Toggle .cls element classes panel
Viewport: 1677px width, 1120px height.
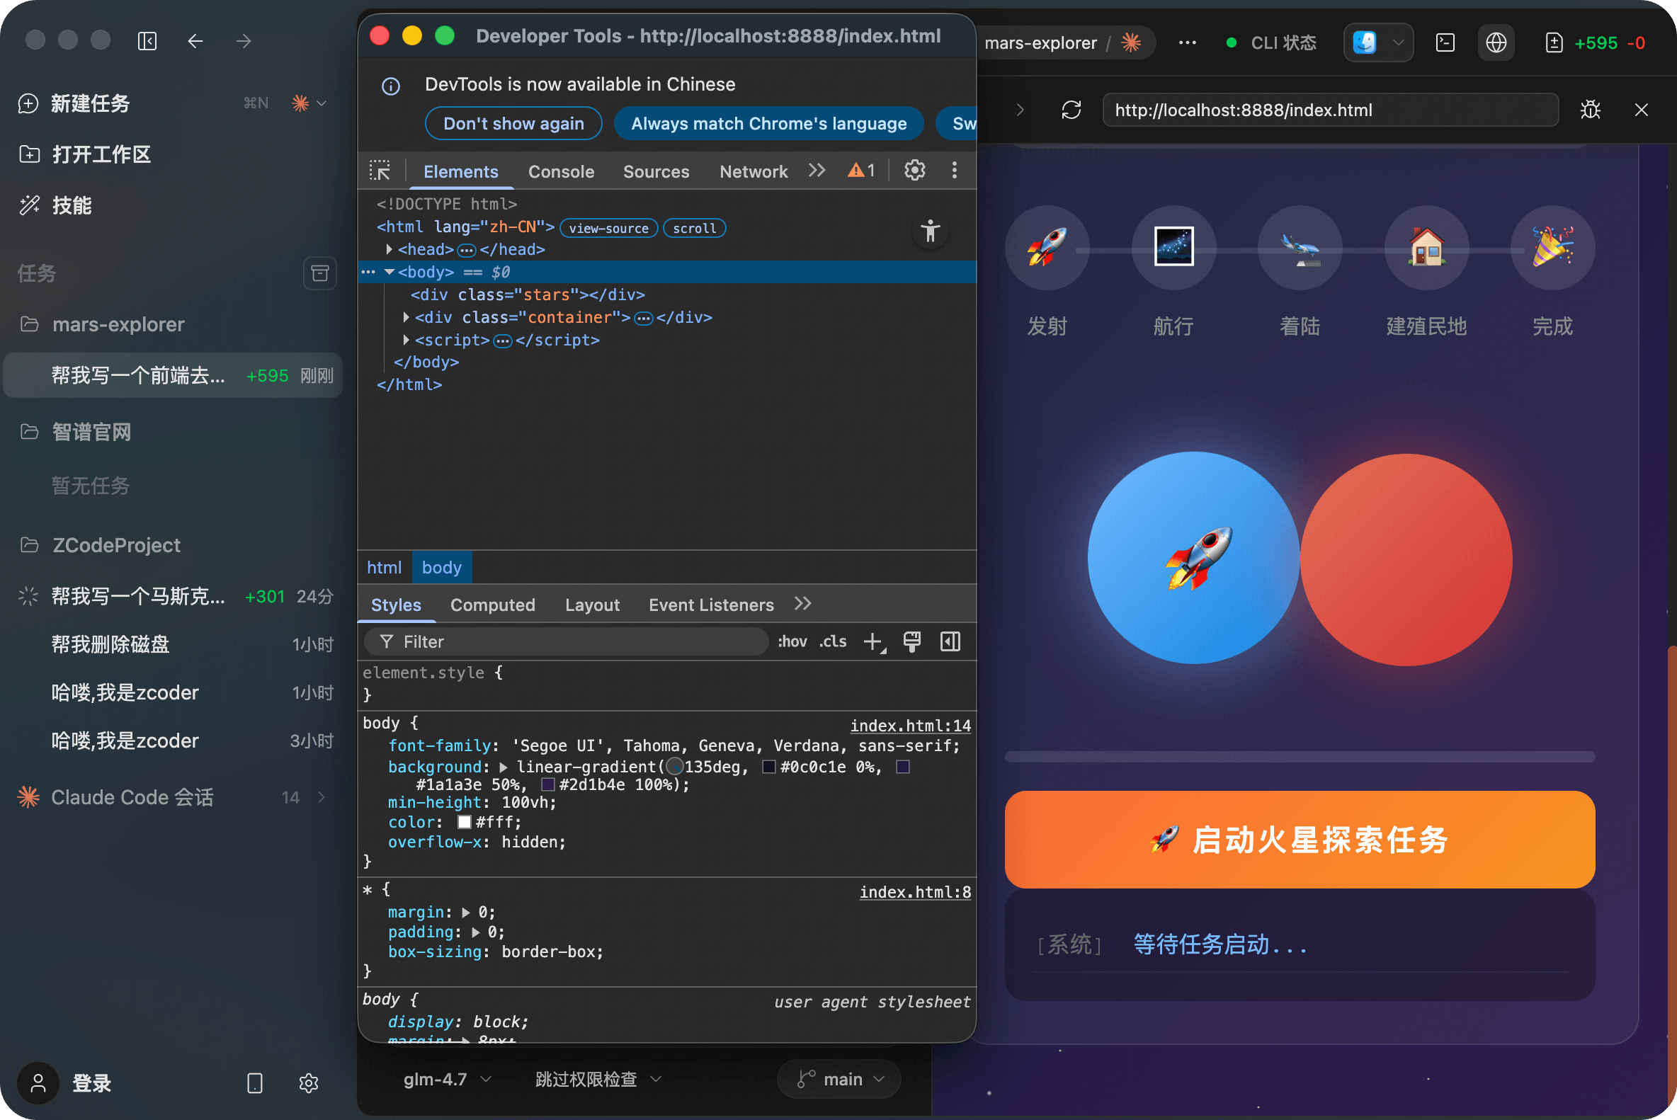pos(832,641)
